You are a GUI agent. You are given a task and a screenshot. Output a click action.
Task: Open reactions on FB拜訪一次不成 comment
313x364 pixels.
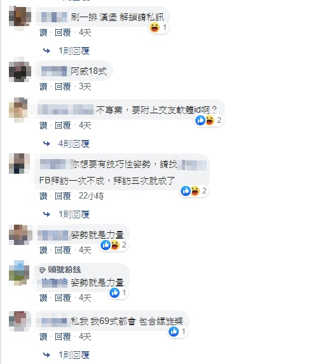click(194, 191)
